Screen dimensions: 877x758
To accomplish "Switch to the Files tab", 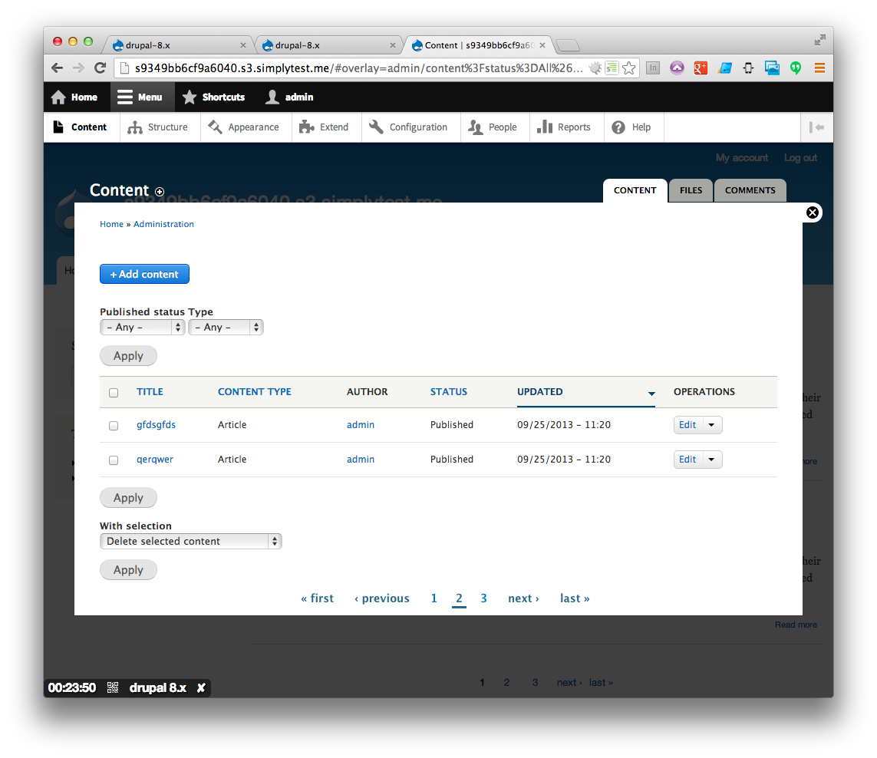I will (x=691, y=191).
